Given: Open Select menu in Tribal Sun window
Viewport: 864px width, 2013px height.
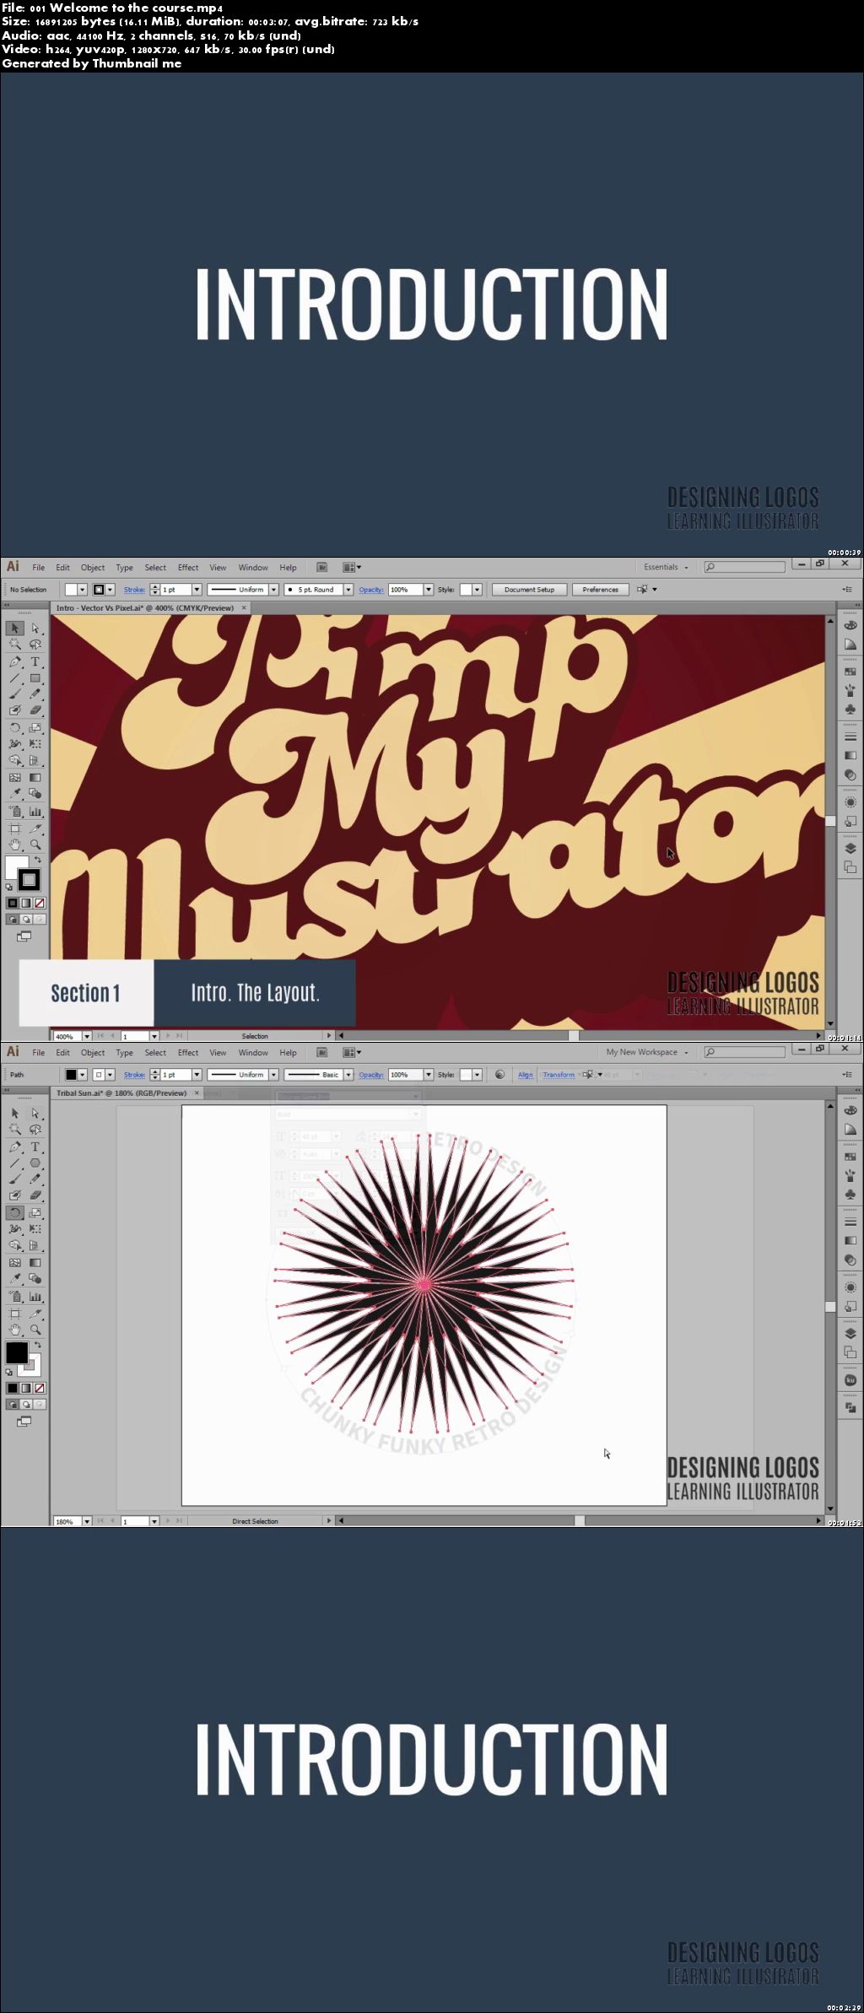Looking at the screenshot, I should (x=155, y=1053).
